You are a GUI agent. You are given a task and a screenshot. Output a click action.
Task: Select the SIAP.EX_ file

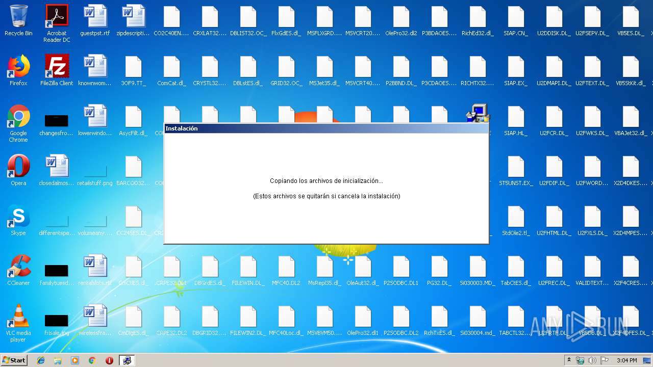[516, 70]
